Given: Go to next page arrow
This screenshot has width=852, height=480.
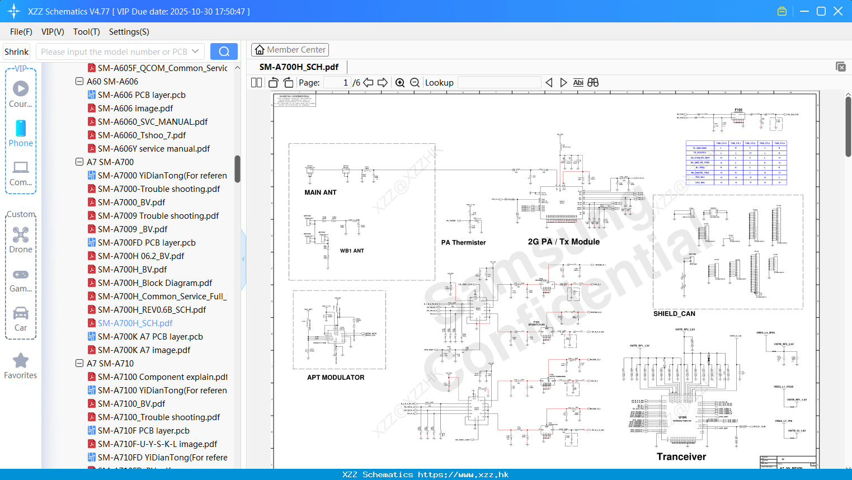Looking at the screenshot, I should [x=383, y=82].
